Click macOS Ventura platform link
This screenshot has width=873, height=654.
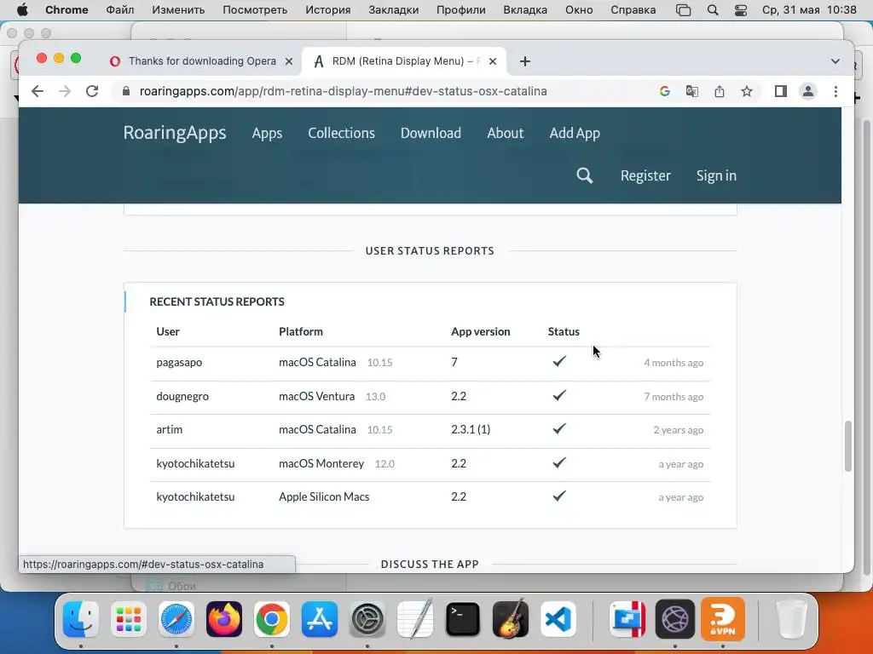317,397
